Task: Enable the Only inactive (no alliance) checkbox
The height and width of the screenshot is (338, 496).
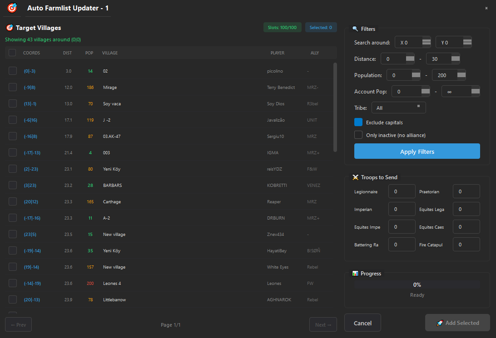Action: pyautogui.click(x=358, y=135)
